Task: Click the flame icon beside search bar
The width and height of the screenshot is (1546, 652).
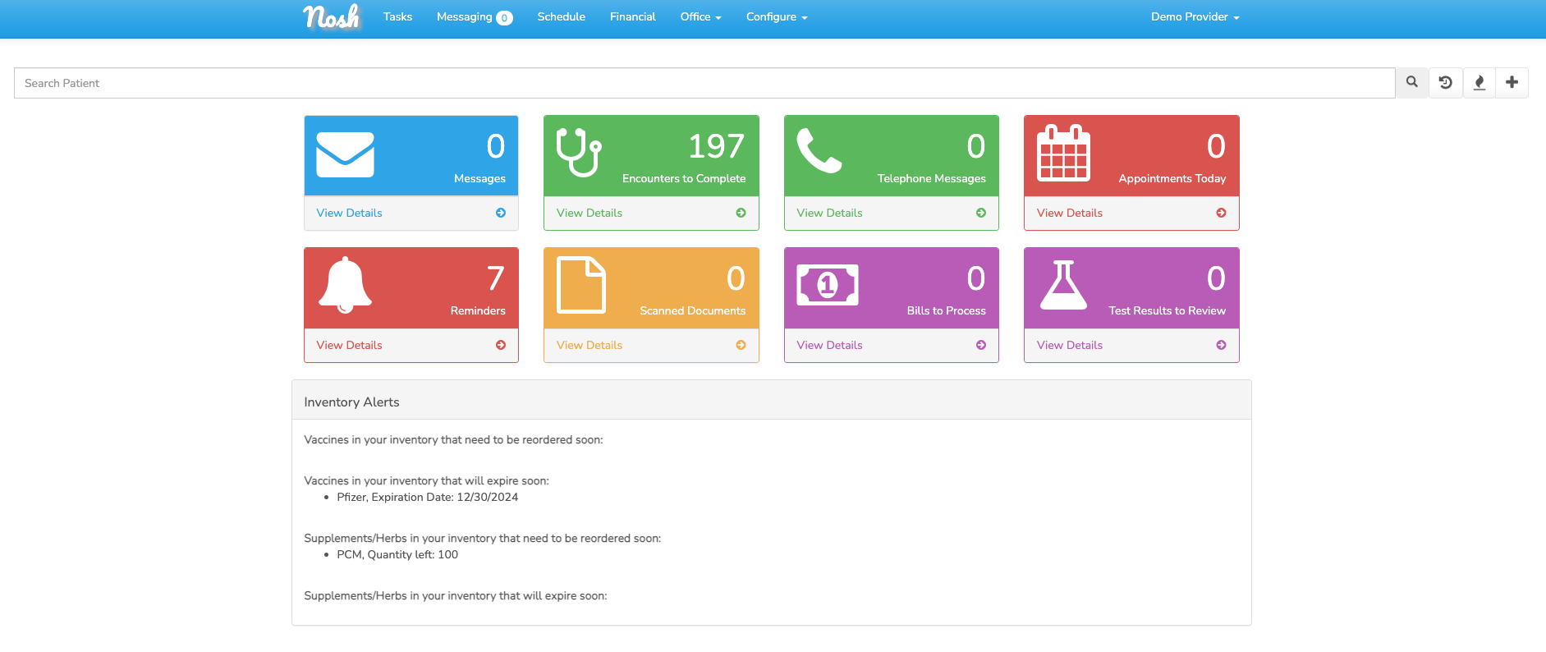Action: pos(1479,82)
